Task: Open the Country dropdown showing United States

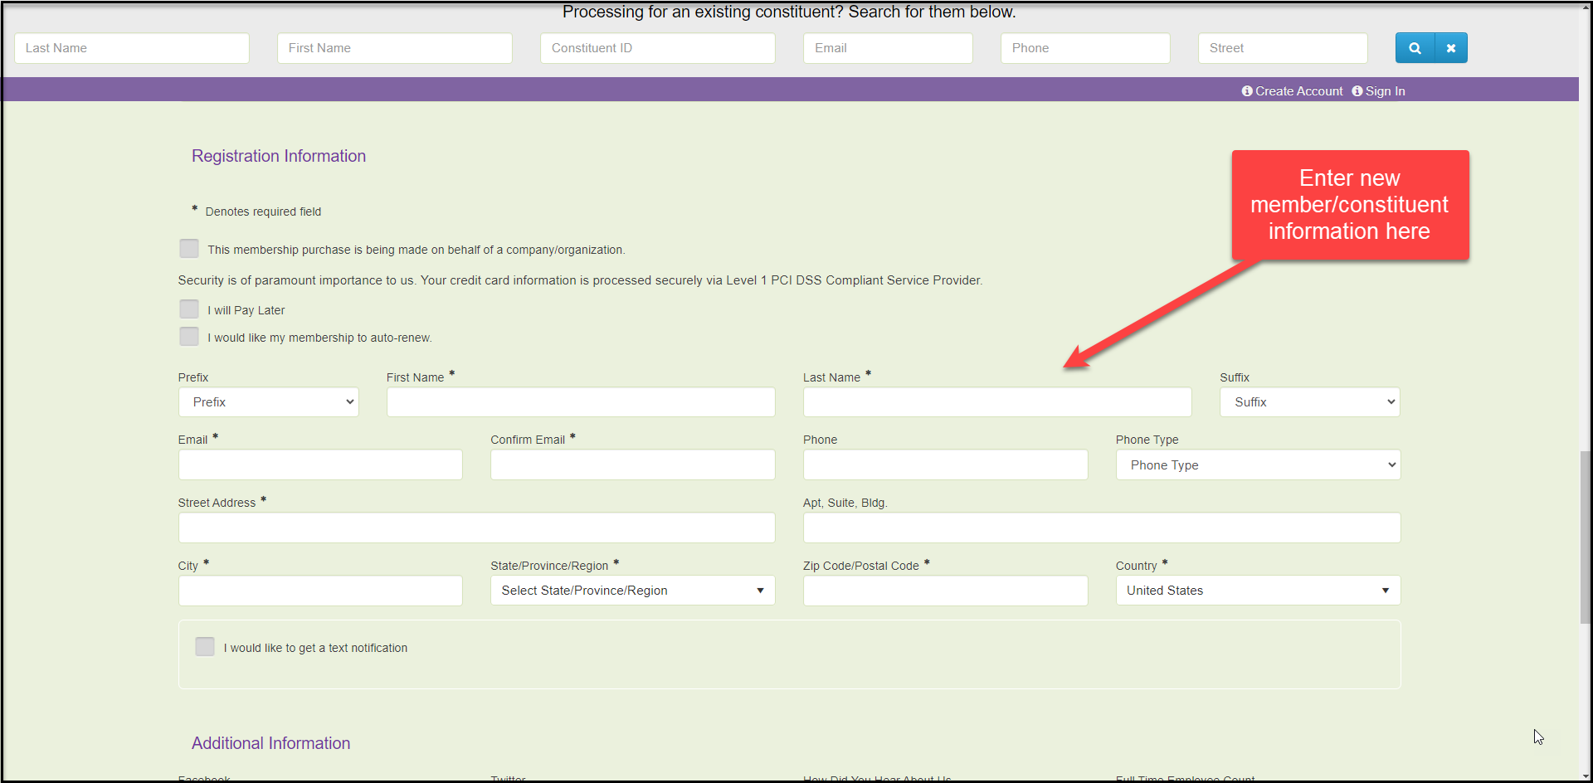Action: (1258, 591)
